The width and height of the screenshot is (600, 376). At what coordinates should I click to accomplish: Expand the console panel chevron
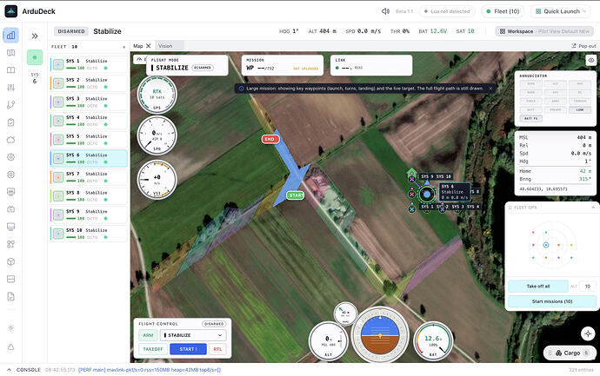pos(10,370)
